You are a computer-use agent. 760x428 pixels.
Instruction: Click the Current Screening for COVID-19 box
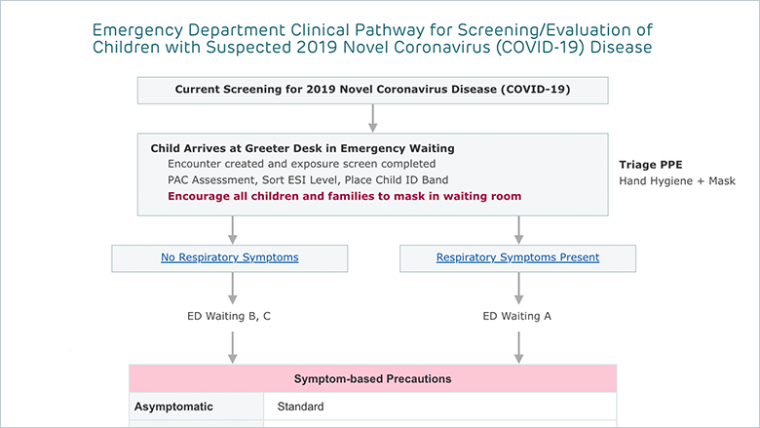click(373, 90)
